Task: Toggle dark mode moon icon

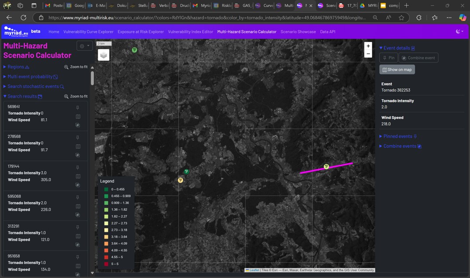Action: [459, 32]
